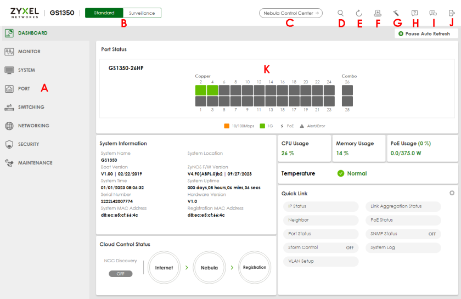This screenshot has height=299, width=461.
Task: Open IP Status quick link
Action: coord(321,206)
